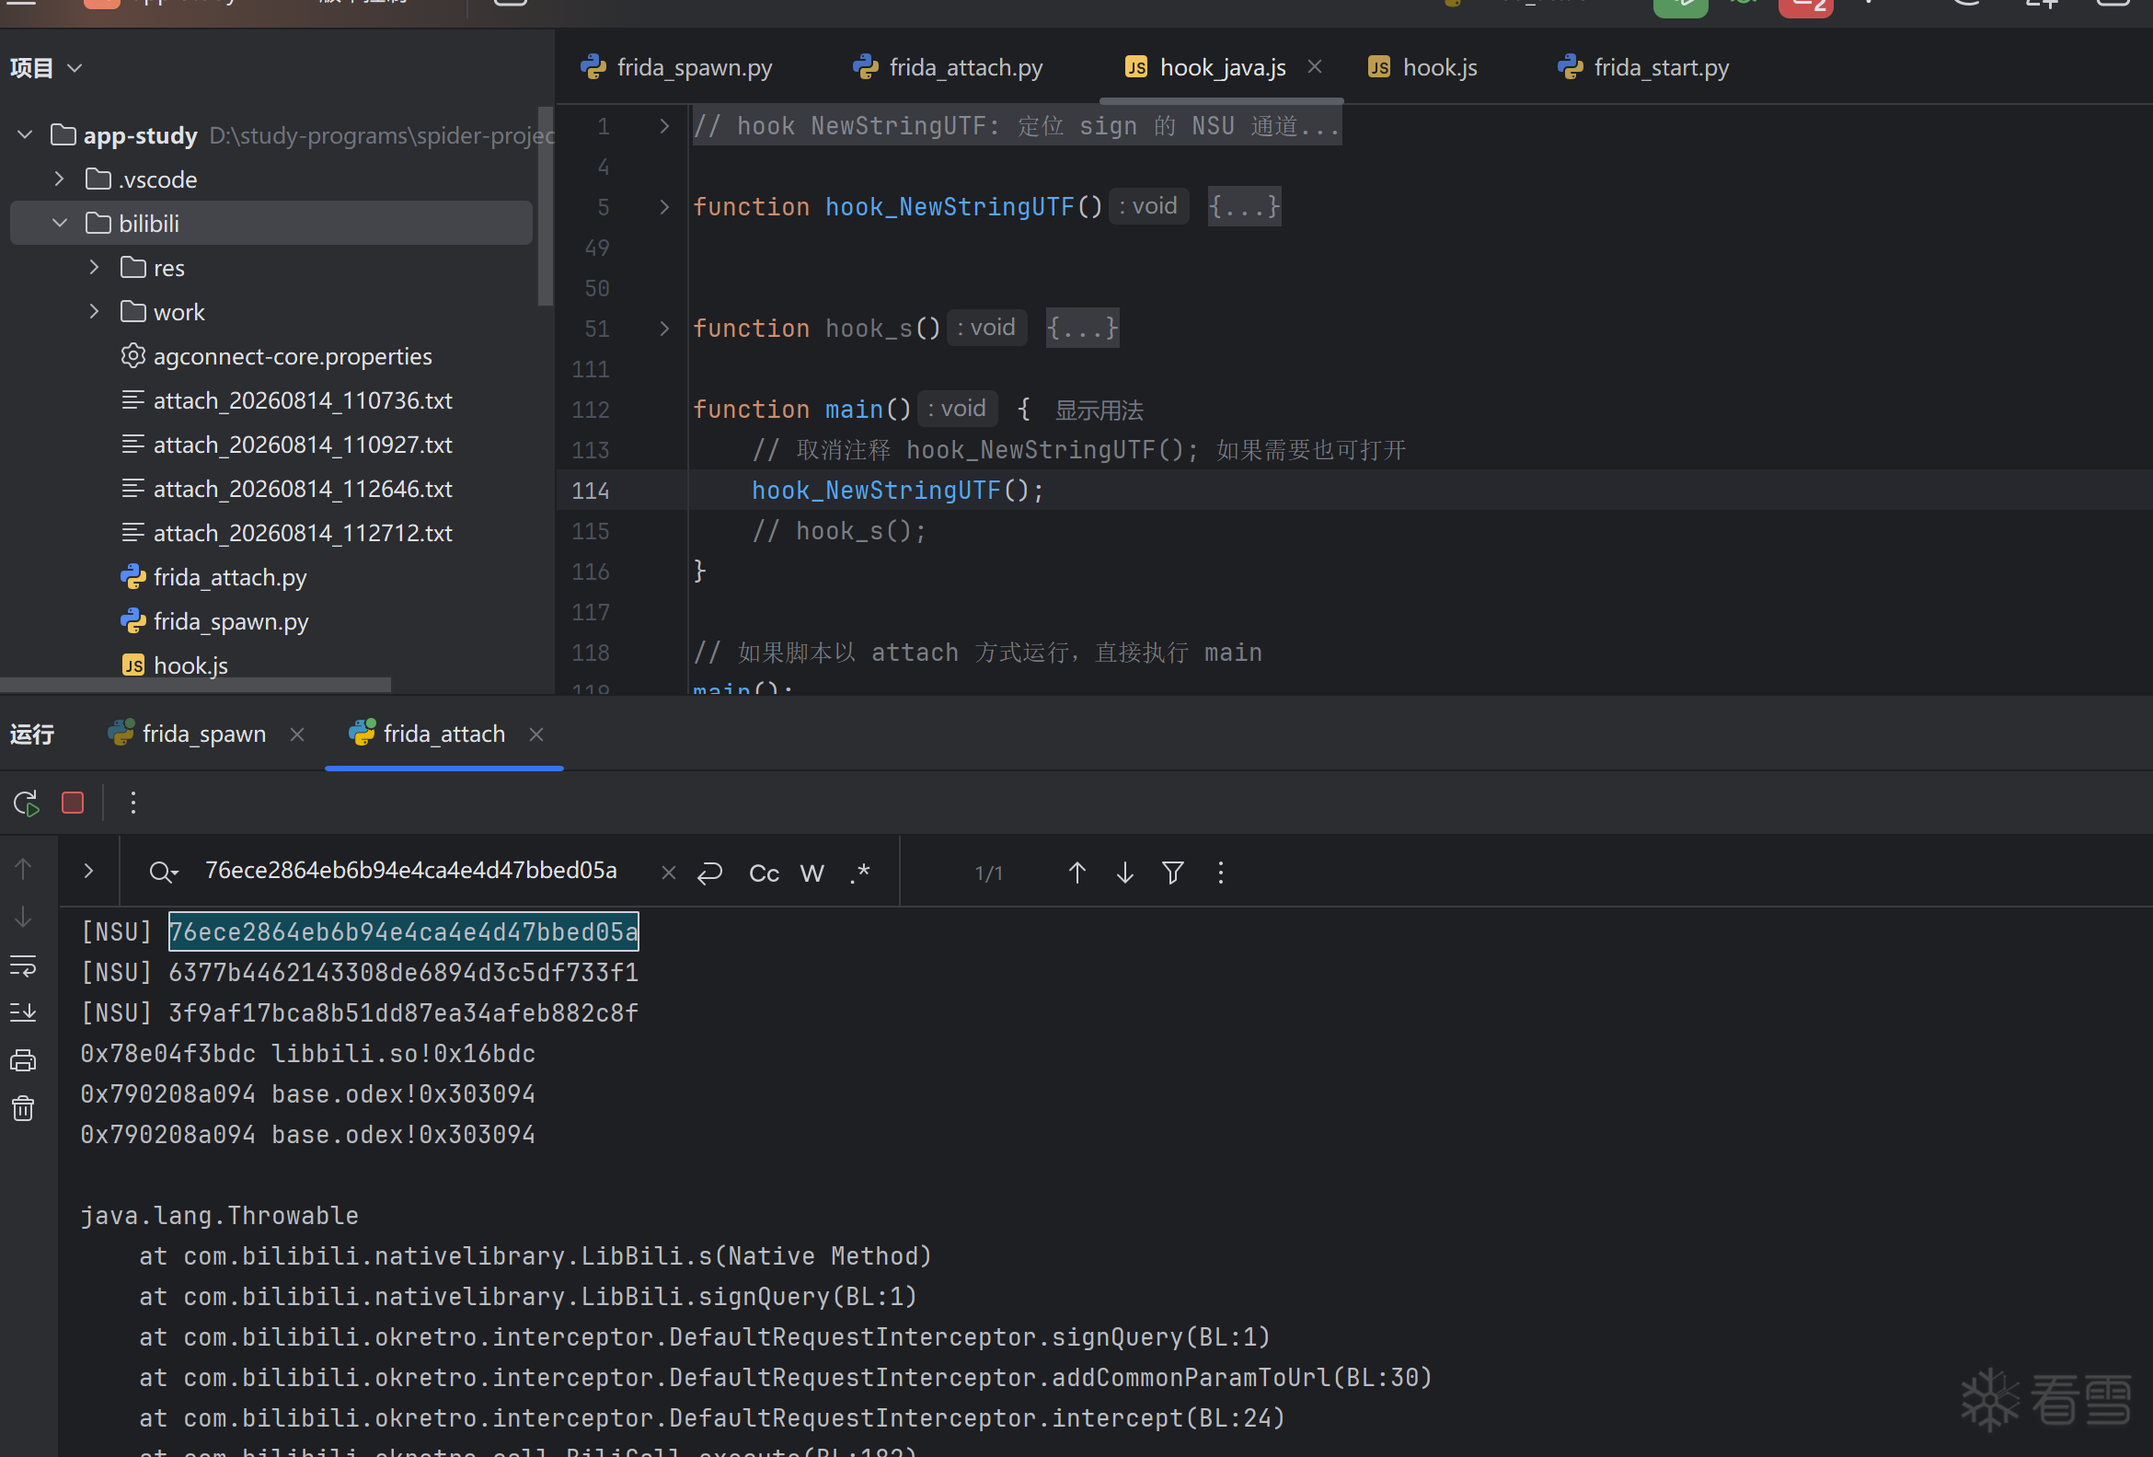Image resolution: width=2153 pixels, height=1457 pixels.
Task: Expand folded braces of hook_s function
Action: pos(1082,328)
